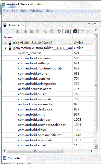Click the Screen Capture camera icon
This screenshot has height=164, width=101.
(x=67, y=31)
